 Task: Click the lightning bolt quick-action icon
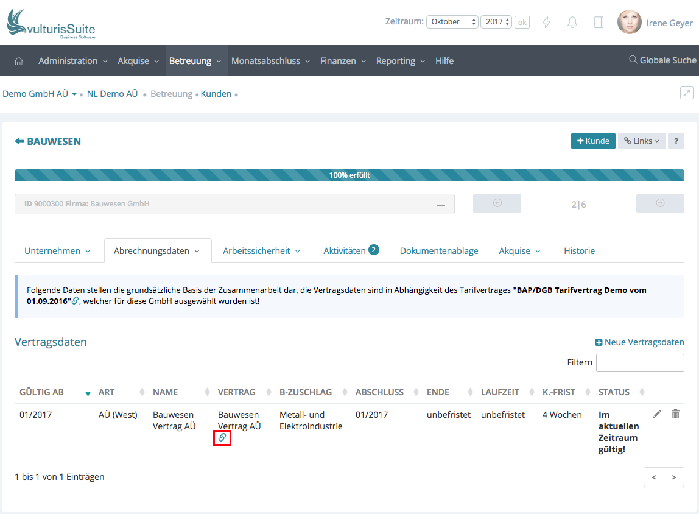(546, 23)
